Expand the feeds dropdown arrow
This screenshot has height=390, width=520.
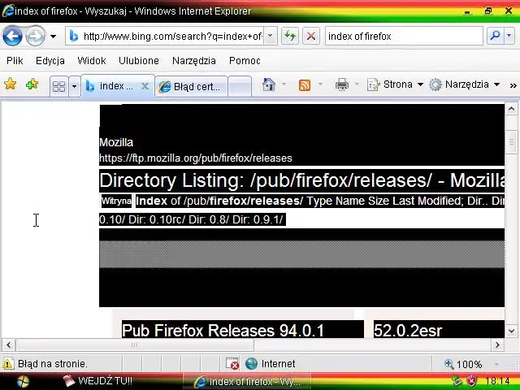(320, 84)
